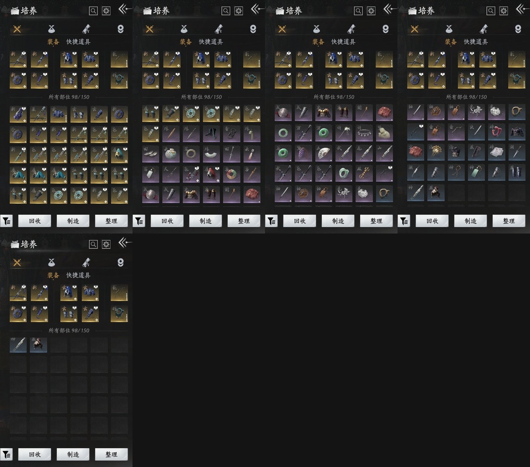Collapse the bottom-left panel with the arrow icon
This screenshot has width=530, height=467.
click(124, 243)
